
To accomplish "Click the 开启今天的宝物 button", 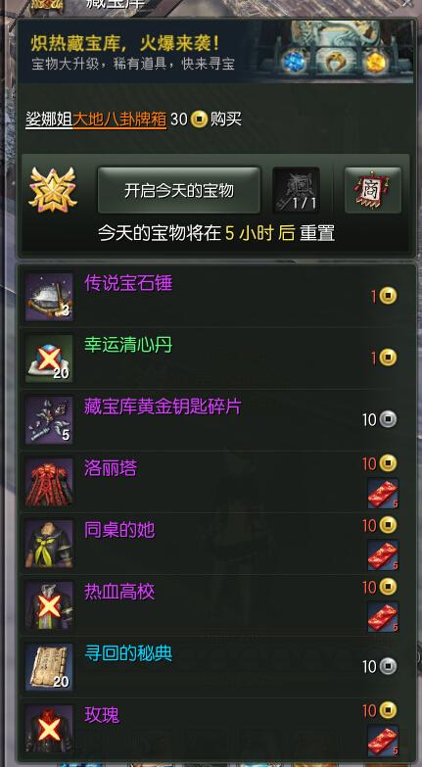I will (179, 190).
